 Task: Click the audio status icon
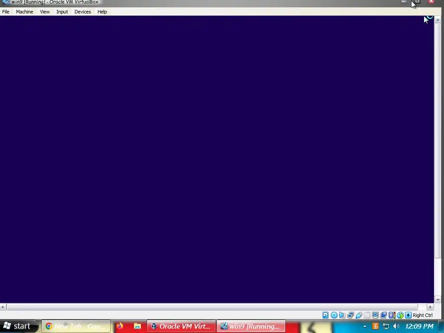click(x=342, y=315)
